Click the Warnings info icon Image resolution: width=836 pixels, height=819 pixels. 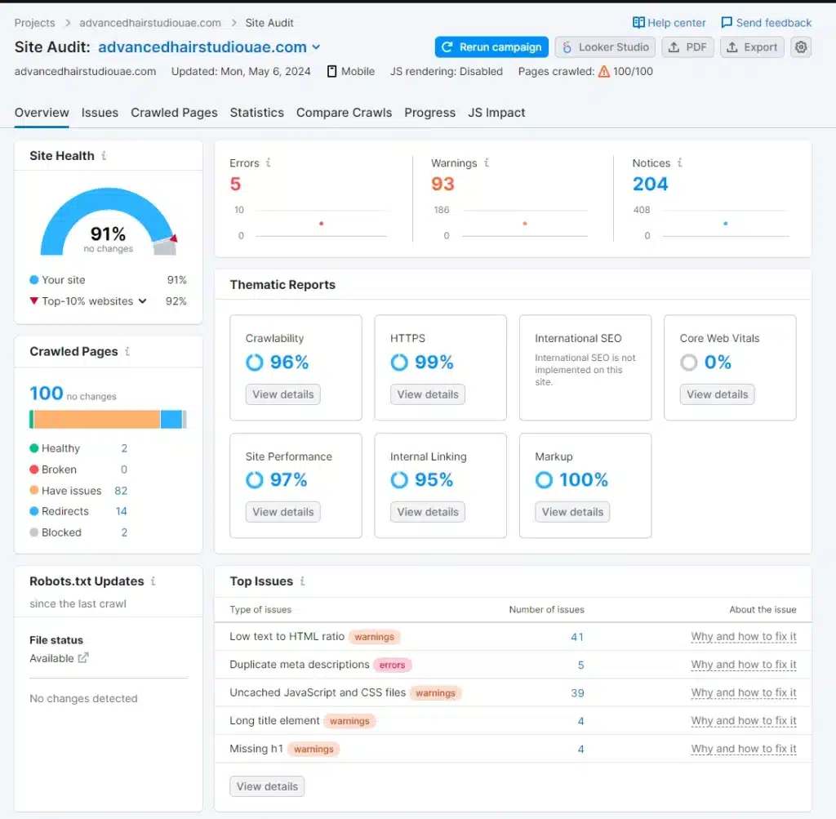coord(487,163)
